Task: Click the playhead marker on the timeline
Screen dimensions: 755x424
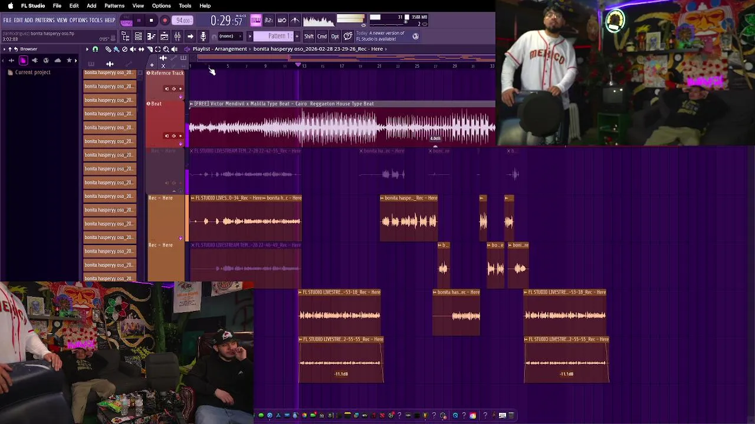Action: point(298,65)
